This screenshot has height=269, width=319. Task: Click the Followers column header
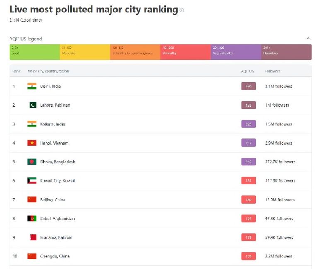point(273,71)
